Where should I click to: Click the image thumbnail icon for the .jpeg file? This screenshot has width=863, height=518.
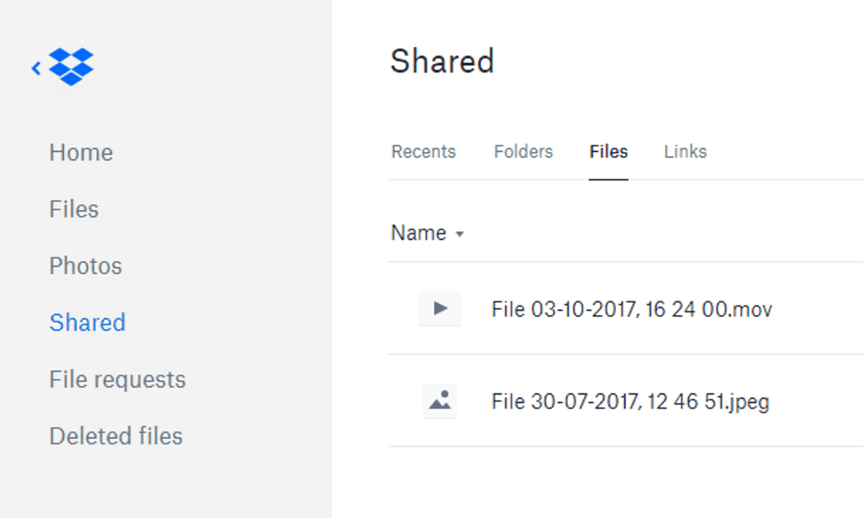pyautogui.click(x=440, y=401)
